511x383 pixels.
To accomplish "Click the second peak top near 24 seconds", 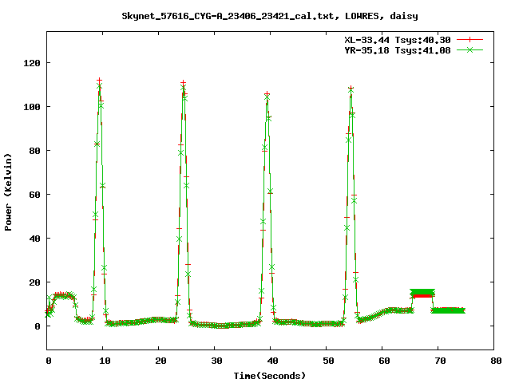I will tap(184, 83).
